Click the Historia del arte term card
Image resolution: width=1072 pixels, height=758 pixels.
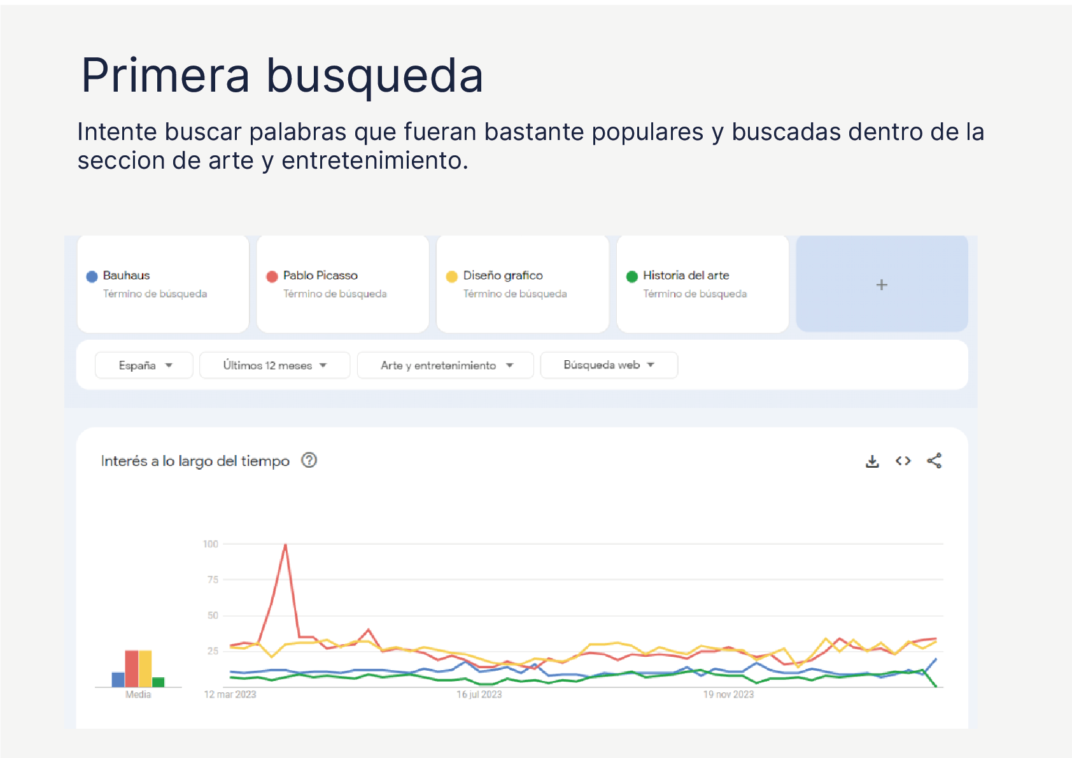(x=702, y=284)
